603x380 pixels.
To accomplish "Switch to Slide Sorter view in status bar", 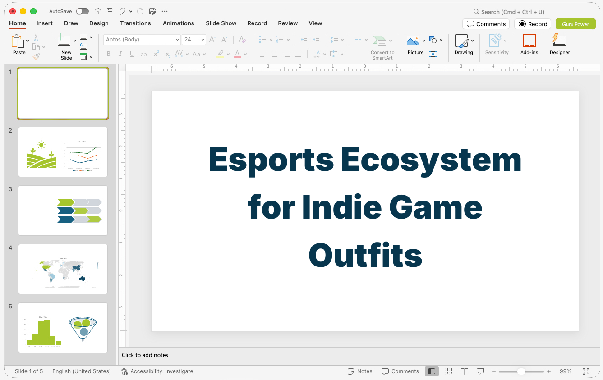I will [x=448, y=371].
